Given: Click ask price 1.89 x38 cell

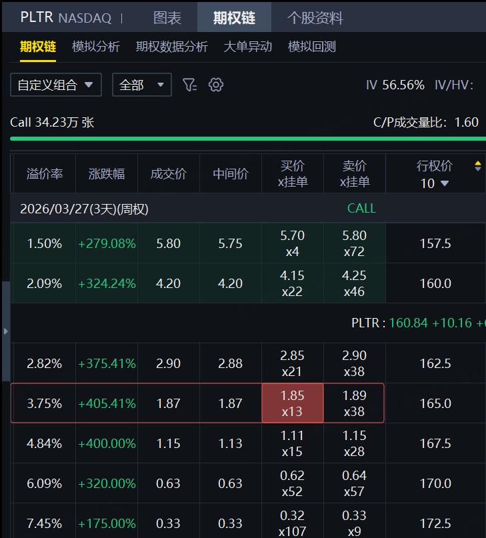Looking at the screenshot, I should [x=353, y=403].
